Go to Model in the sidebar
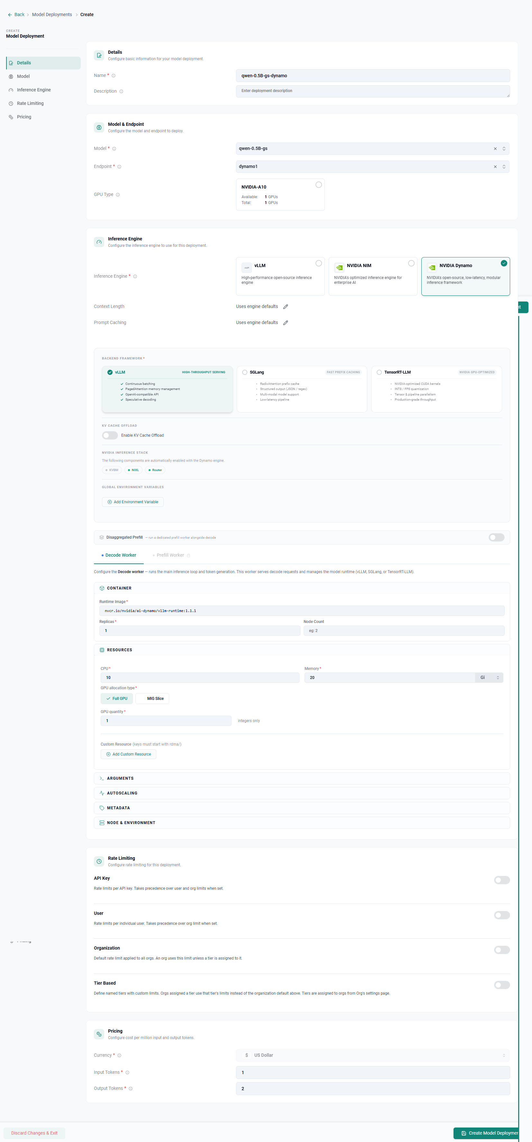Viewport: 532px width, 1142px height. pos(43,76)
